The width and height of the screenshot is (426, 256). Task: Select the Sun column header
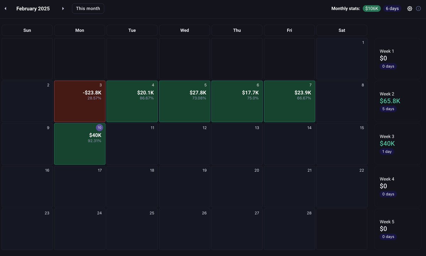point(27,30)
